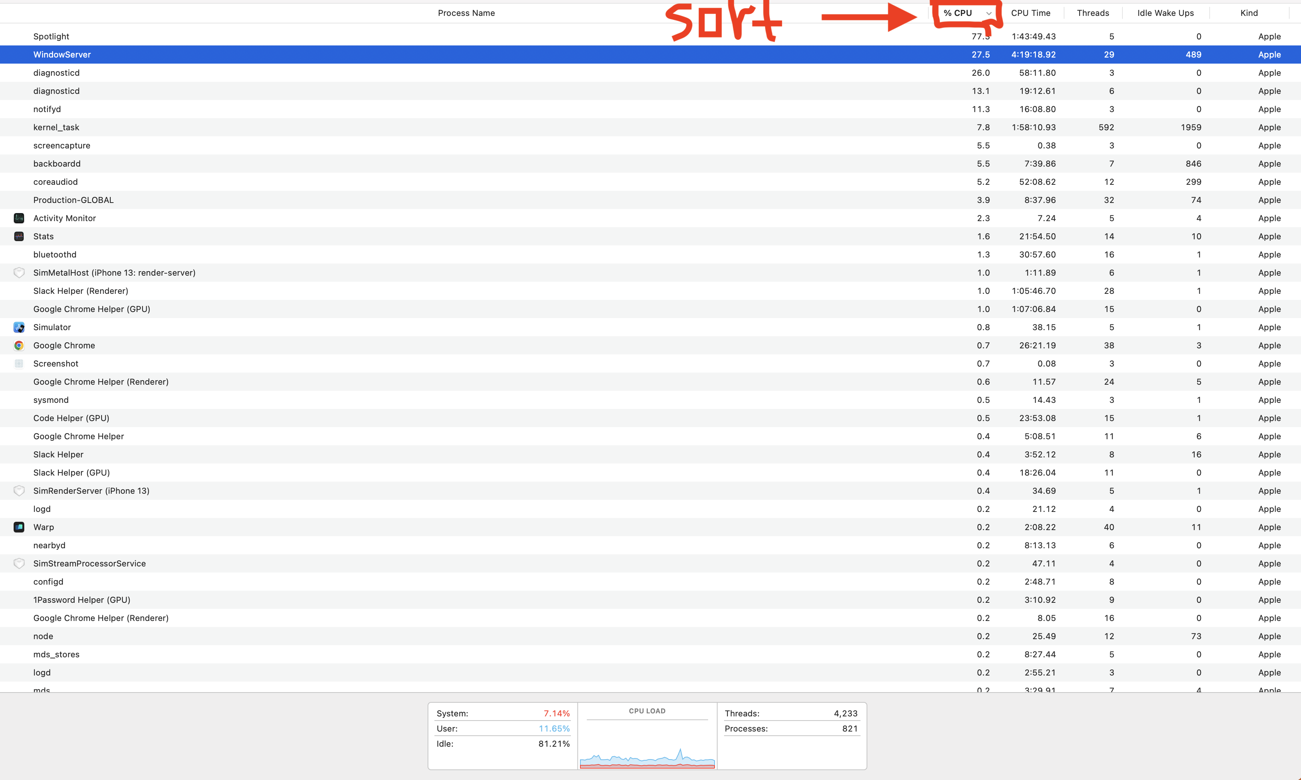Sort by CPU Time column
This screenshot has width=1301, height=780.
[1031, 13]
